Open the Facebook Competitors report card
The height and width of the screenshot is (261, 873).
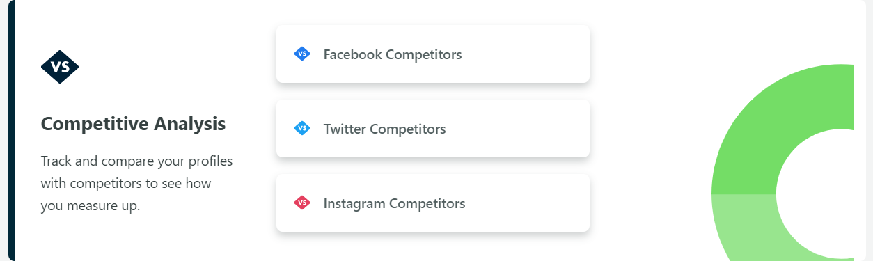[433, 54]
